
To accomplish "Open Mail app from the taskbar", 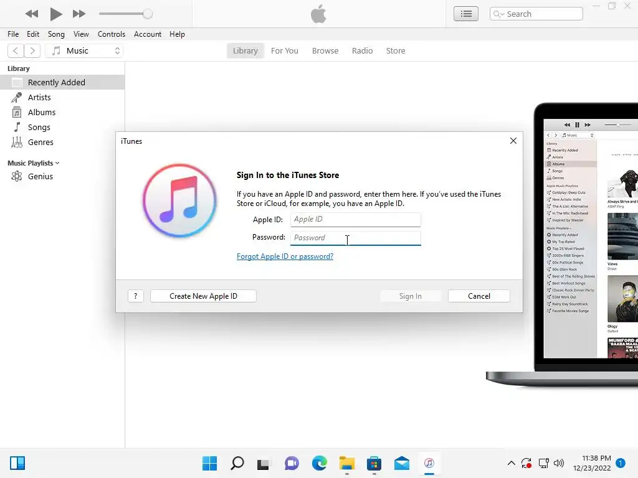I will click(x=402, y=463).
